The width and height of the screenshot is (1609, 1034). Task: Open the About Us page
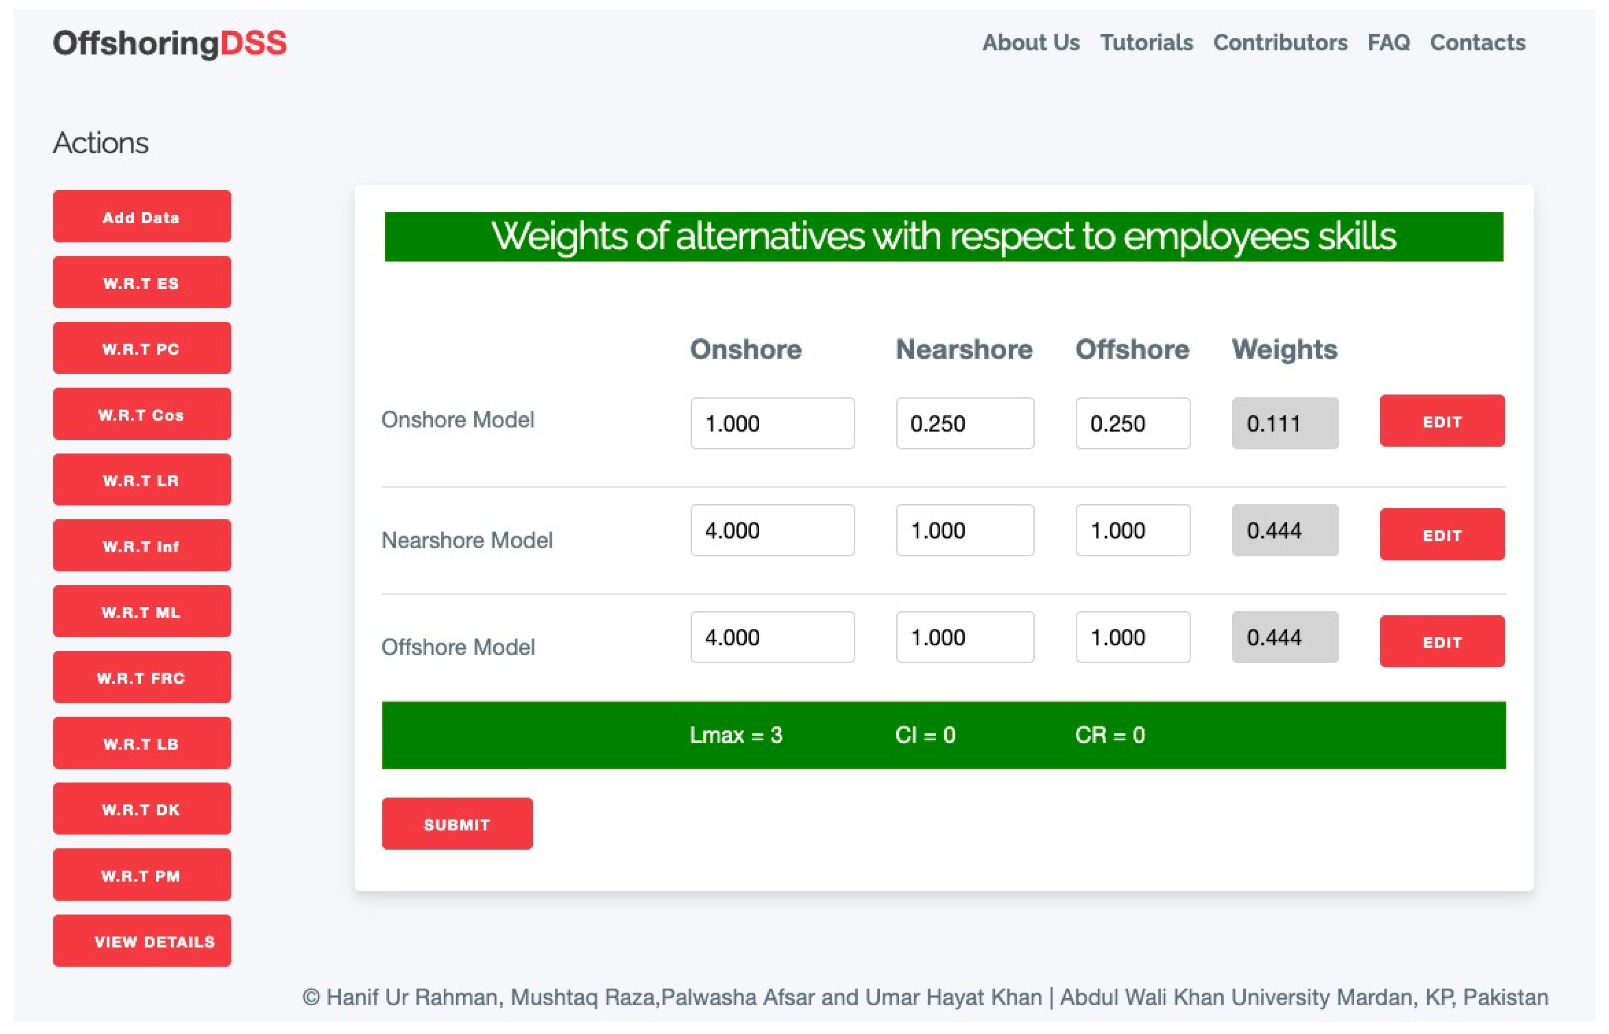click(1030, 43)
